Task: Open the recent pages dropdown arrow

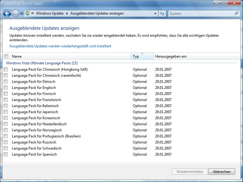Action: click(22, 14)
